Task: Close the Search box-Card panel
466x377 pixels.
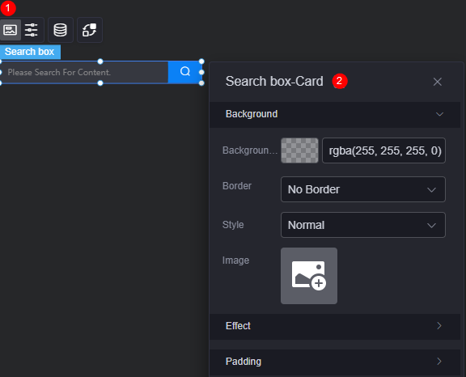Action: coord(437,82)
